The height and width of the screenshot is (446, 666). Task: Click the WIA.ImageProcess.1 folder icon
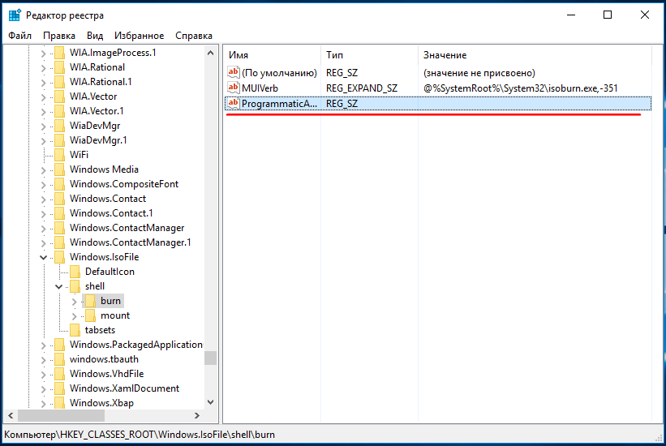coord(59,53)
